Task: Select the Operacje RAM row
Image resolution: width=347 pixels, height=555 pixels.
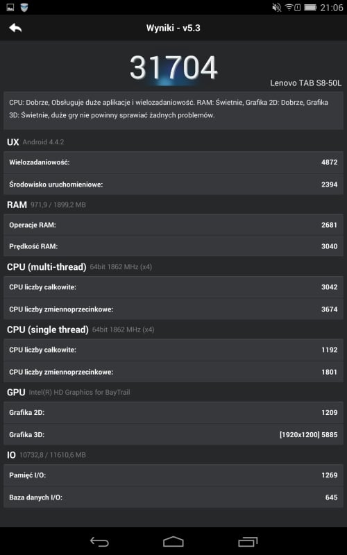Action: tap(173, 225)
